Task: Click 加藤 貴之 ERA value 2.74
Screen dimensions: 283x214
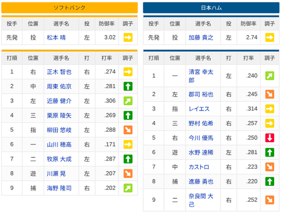Action: pyautogui.click(x=252, y=37)
